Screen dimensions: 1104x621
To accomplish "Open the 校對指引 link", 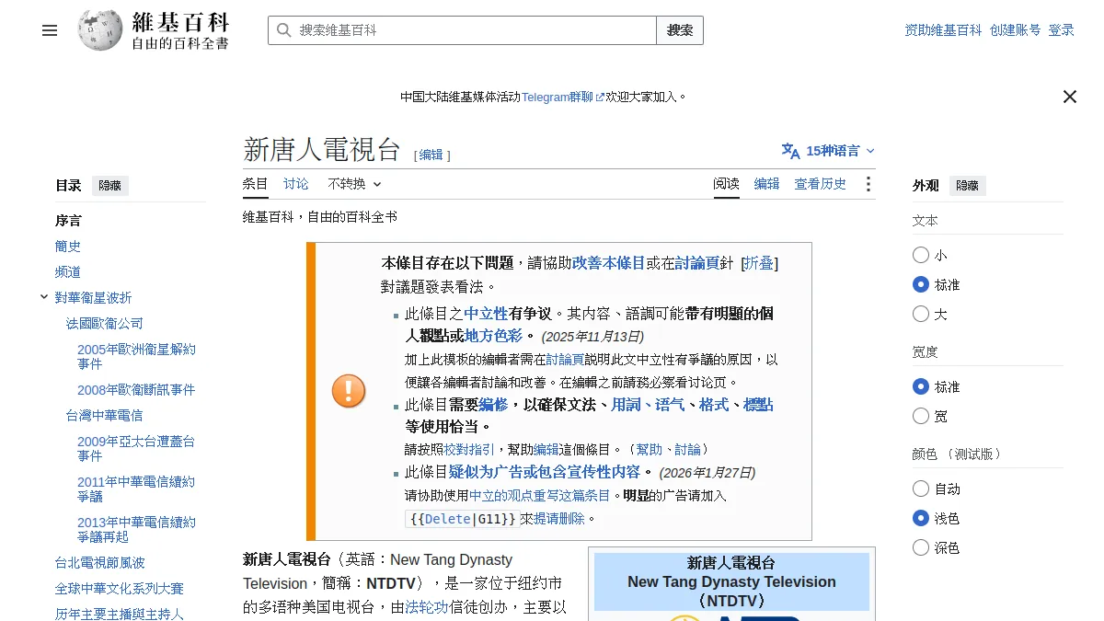I will [469, 450].
